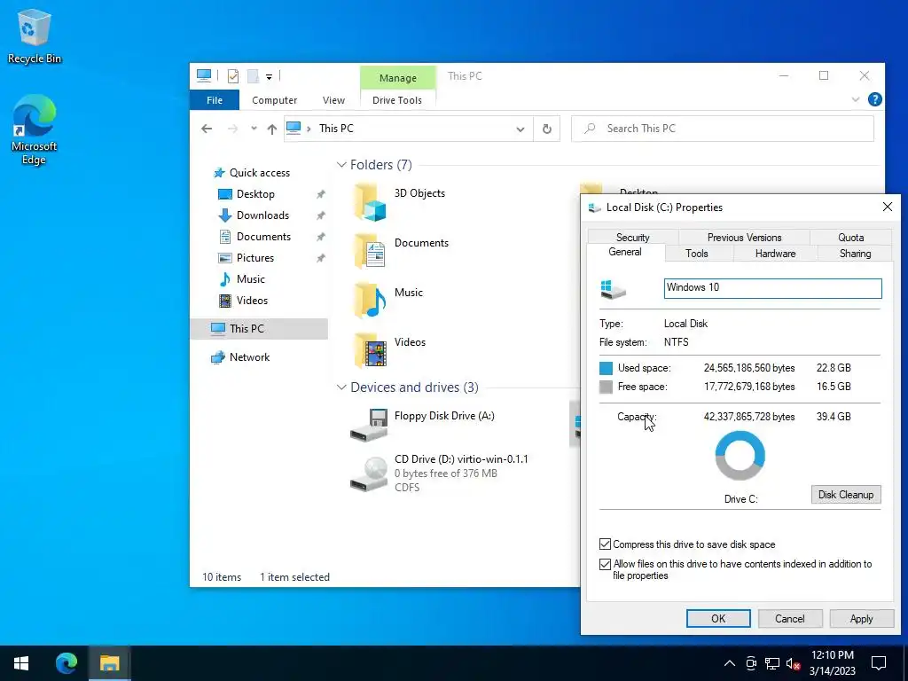
Task: Switch to the Hardware tab
Action: click(775, 254)
